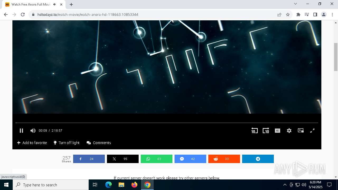Screen dimensions: 338x190
Task: Open a new browser tab
Action: click(71, 4)
